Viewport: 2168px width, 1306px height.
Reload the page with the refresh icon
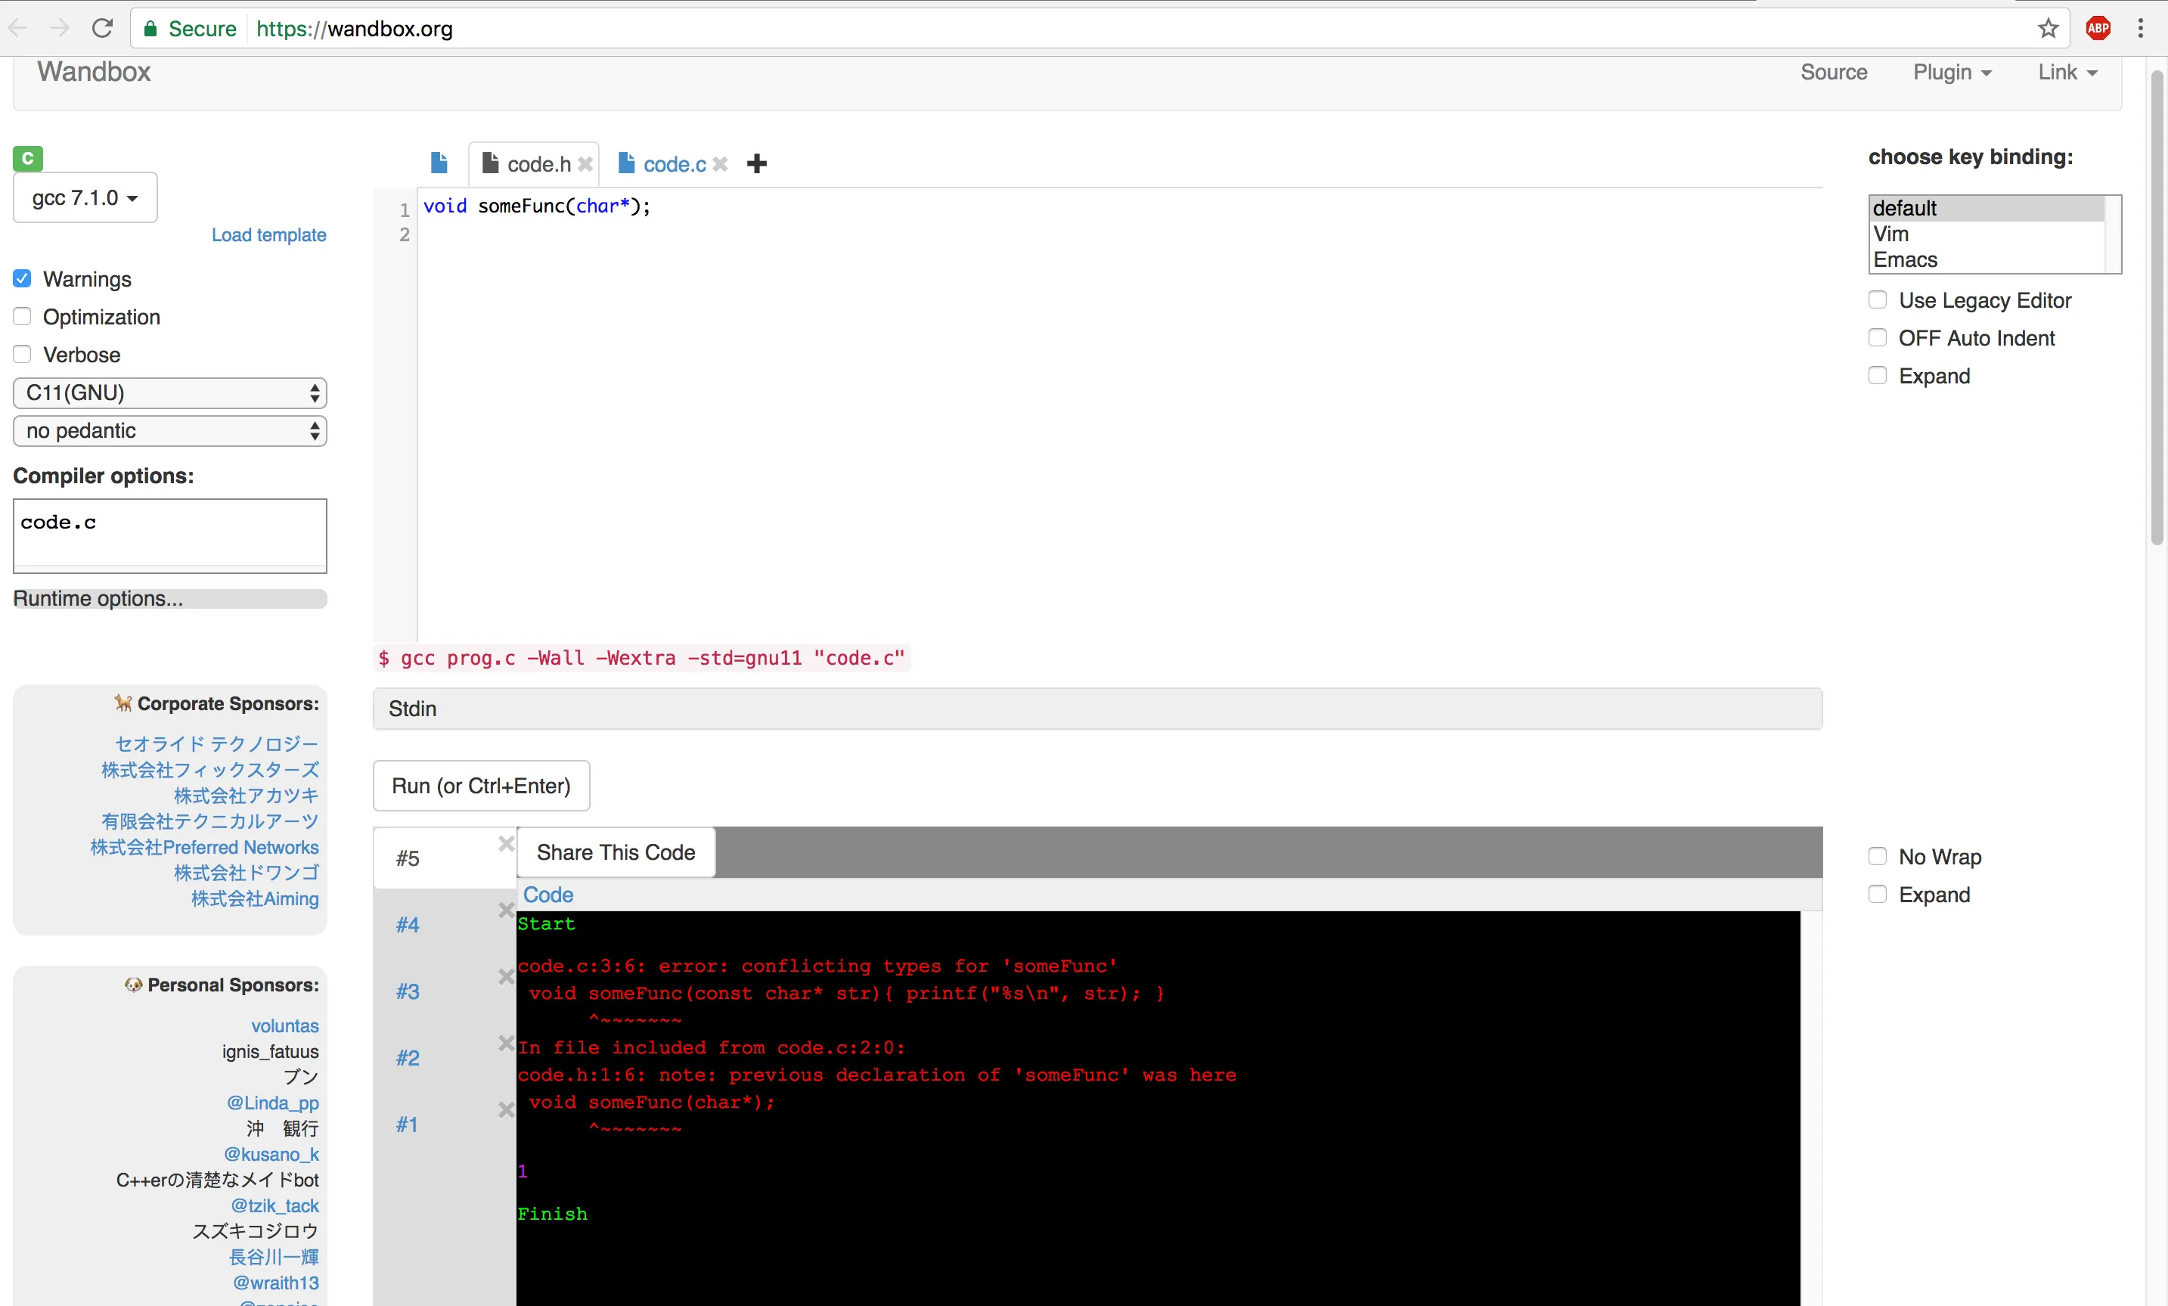pos(102,28)
